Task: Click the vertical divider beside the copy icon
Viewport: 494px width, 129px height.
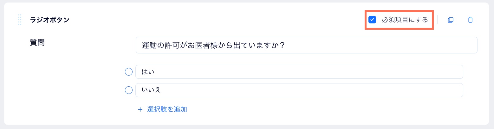Action: [437, 20]
